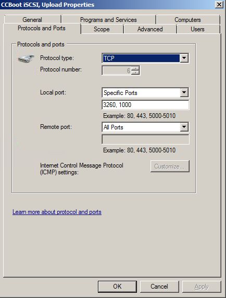Open the Scope tab
Viewport: 226px width, 298px height.
[102, 29]
